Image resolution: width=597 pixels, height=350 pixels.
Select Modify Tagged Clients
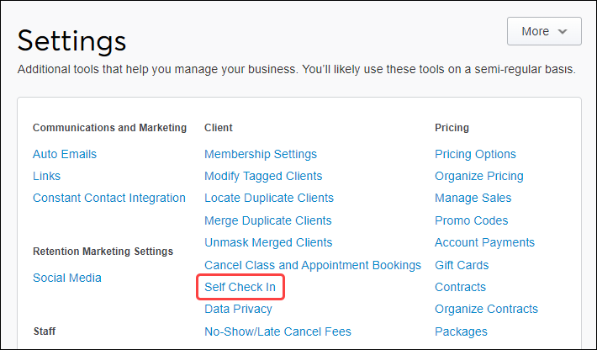tap(263, 176)
